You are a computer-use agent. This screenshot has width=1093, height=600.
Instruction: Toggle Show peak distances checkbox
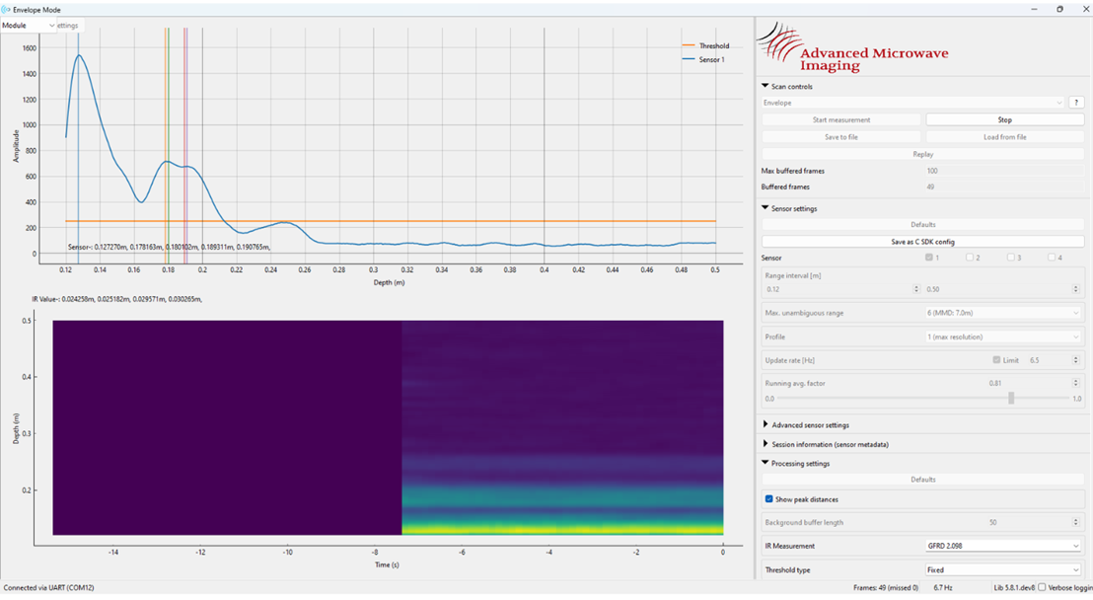pos(768,498)
